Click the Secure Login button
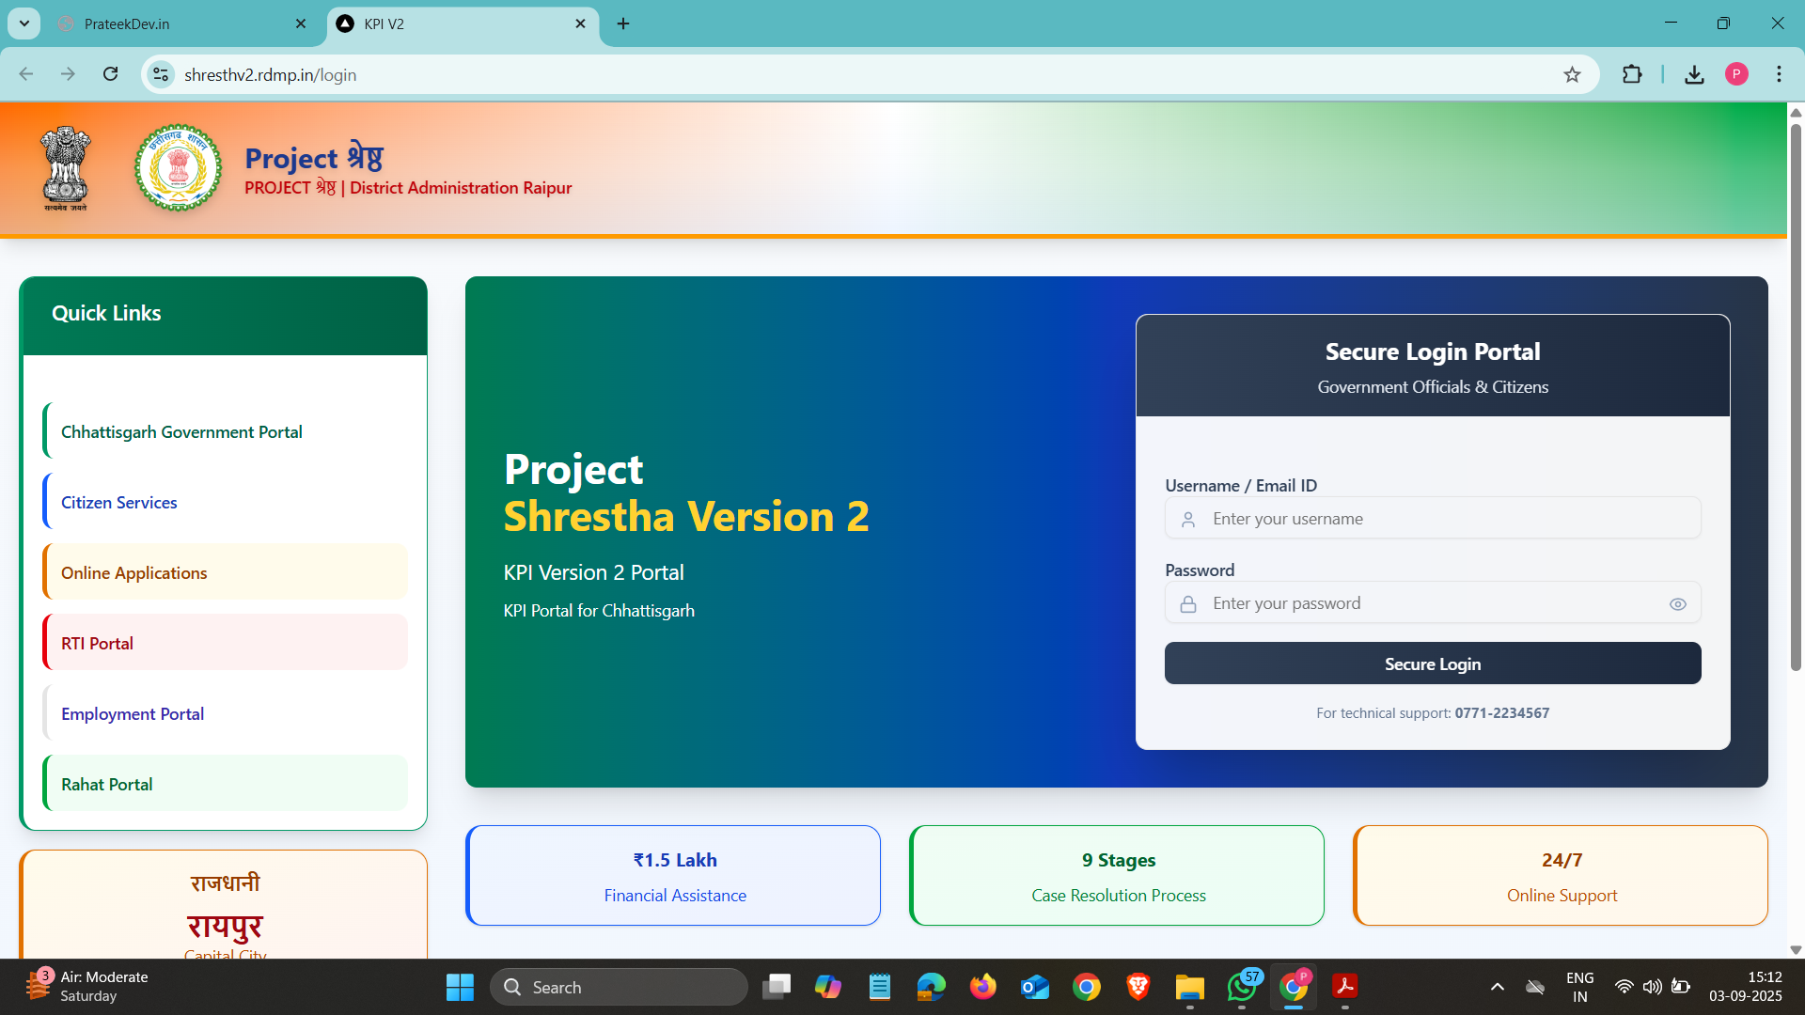Image resolution: width=1805 pixels, height=1015 pixels. 1433,664
